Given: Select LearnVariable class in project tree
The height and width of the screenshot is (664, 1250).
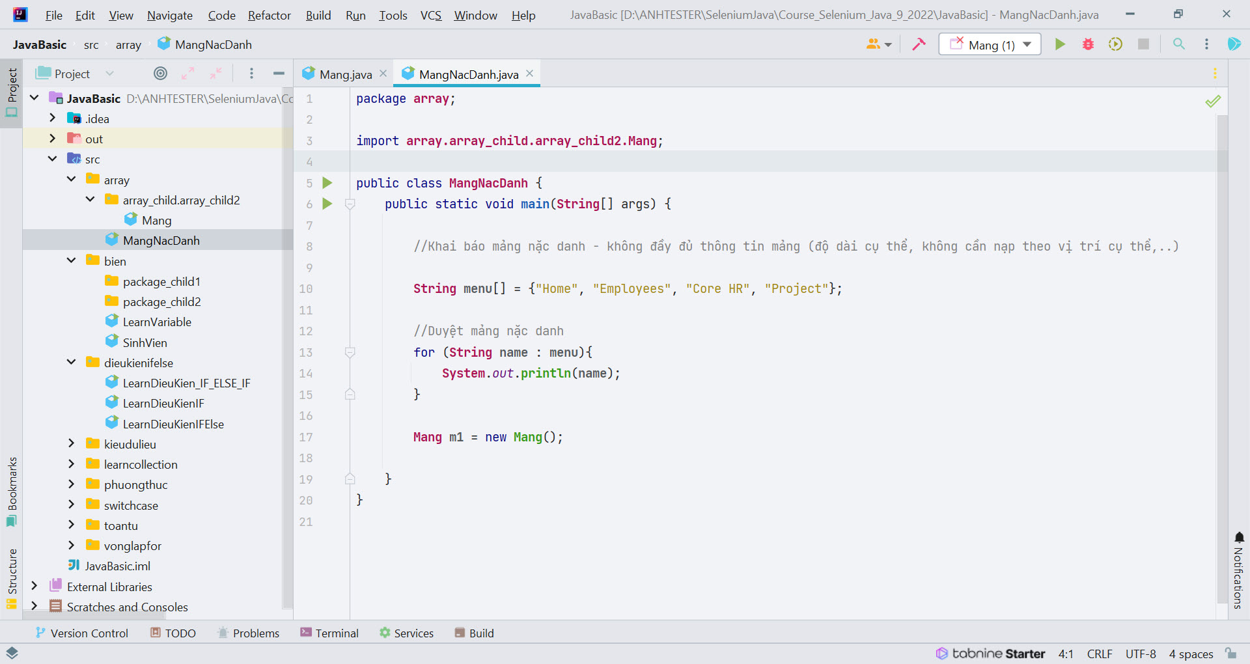Looking at the screenshot, I should point(157,322).
